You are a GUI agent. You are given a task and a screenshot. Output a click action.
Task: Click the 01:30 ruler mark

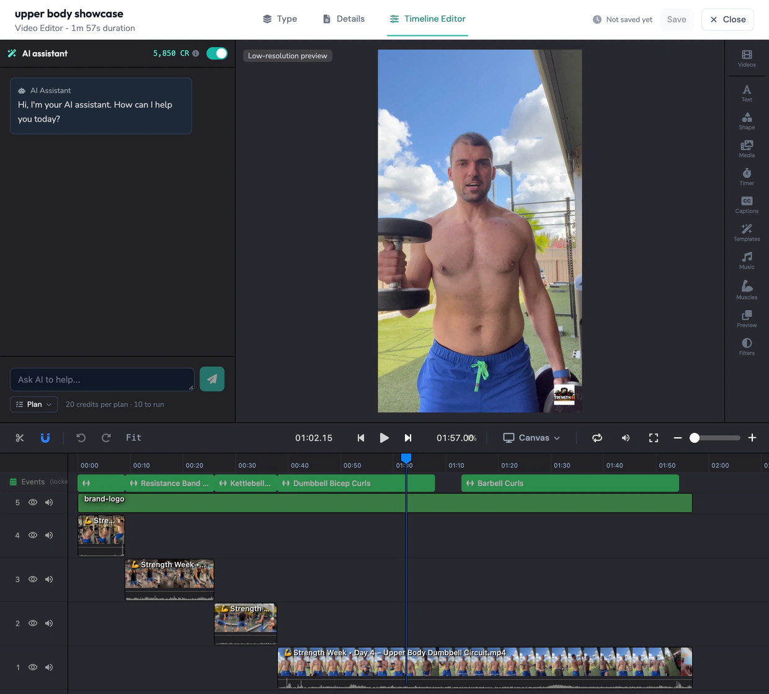562,465
